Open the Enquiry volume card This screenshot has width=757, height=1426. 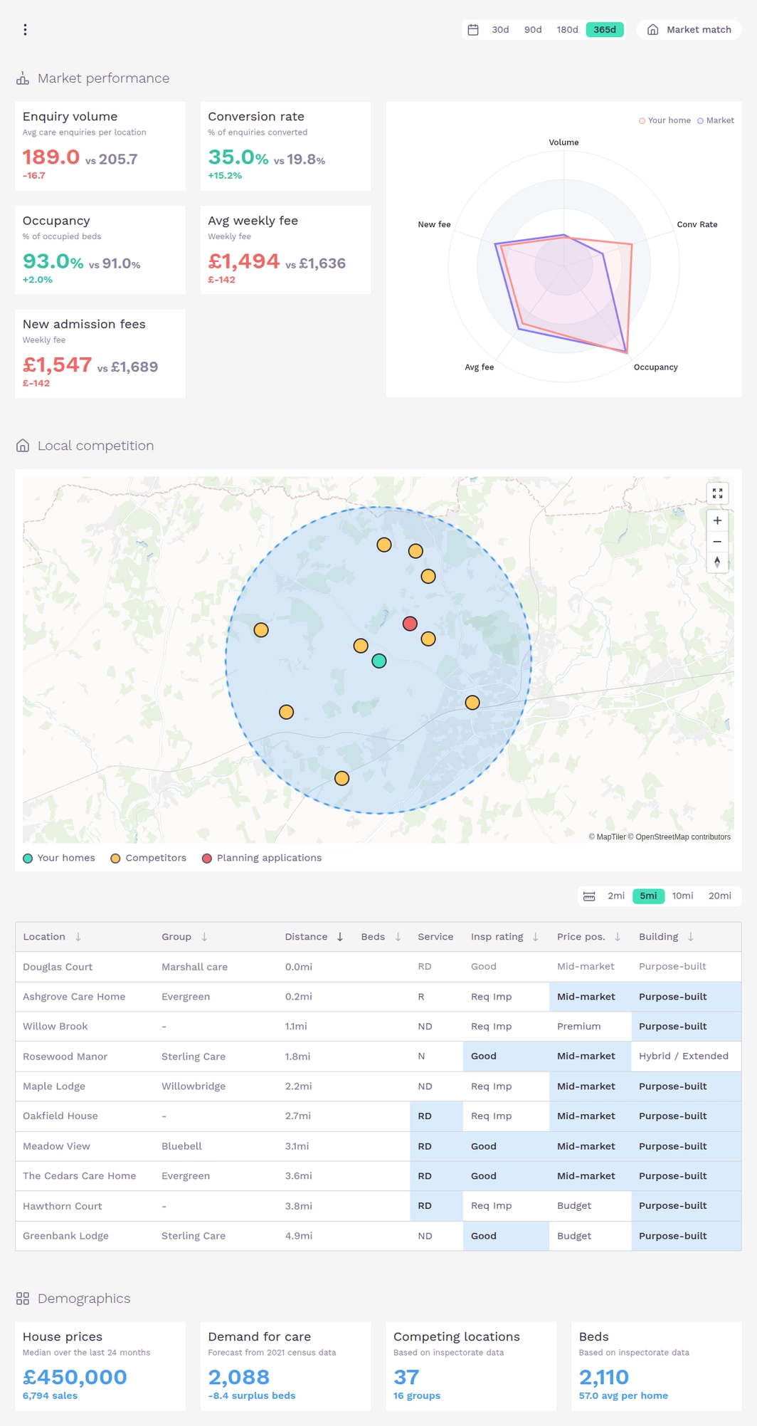(100, 146)
